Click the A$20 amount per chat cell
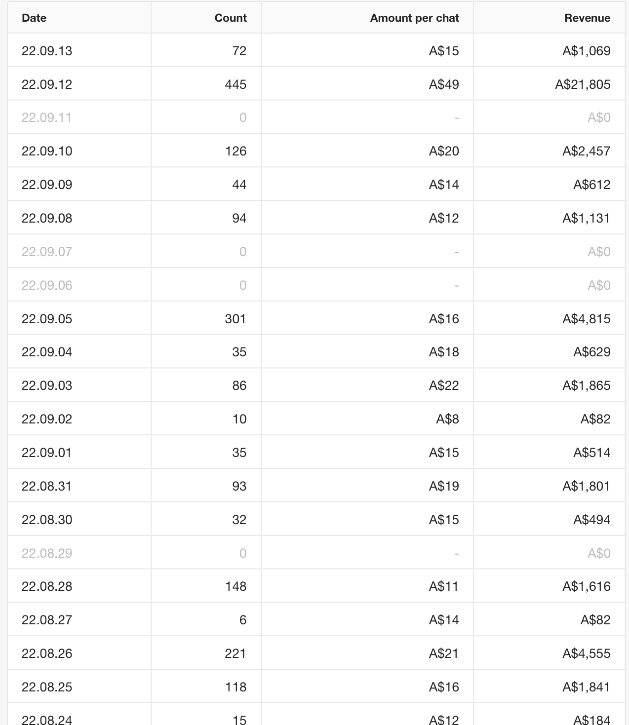 coord(443,151)
